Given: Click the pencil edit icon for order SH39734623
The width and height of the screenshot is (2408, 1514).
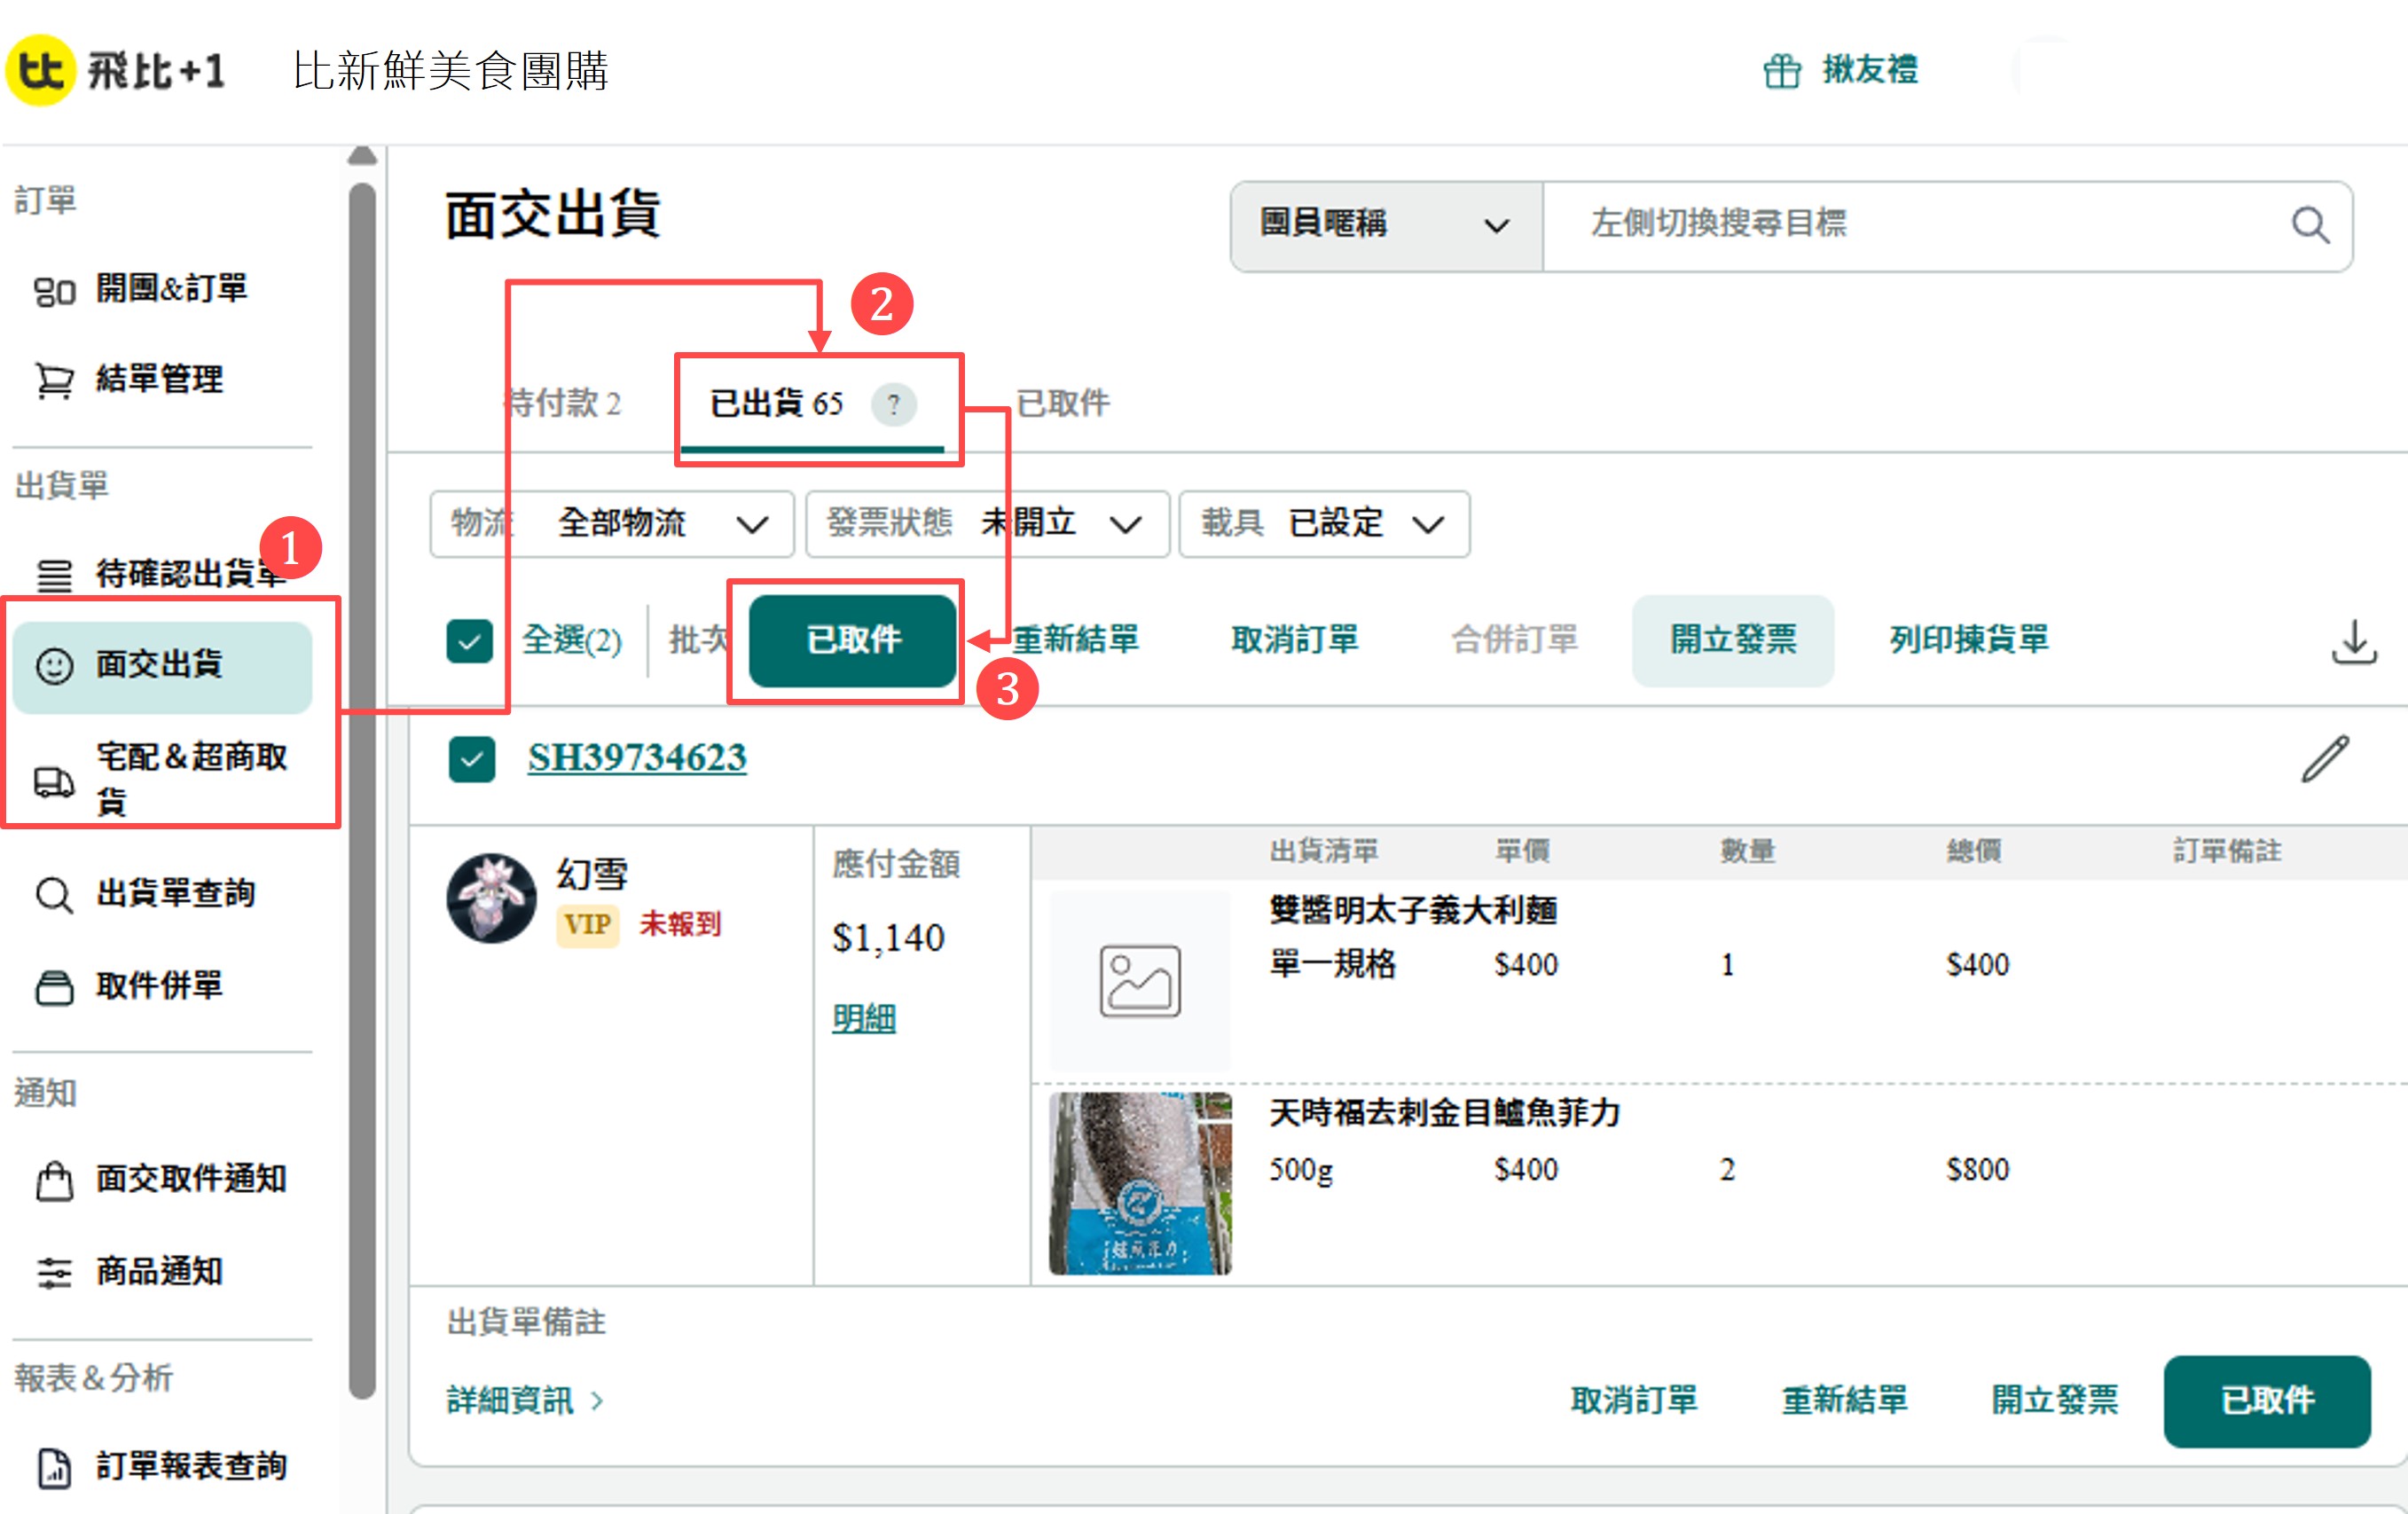Looking at the screenshot, I should pyautogui.click(x=2324, y=759).
